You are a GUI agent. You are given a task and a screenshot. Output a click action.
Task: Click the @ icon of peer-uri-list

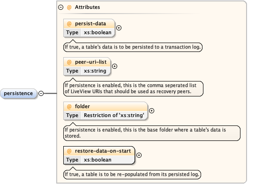(x=69, y=62)
